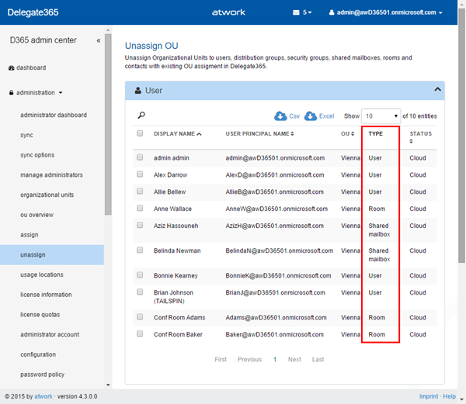
Task: Open the Show entries count dropdown
Action: coord(381,116)
